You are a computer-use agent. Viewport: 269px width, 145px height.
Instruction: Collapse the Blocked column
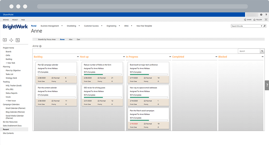[x=262, y=57]
